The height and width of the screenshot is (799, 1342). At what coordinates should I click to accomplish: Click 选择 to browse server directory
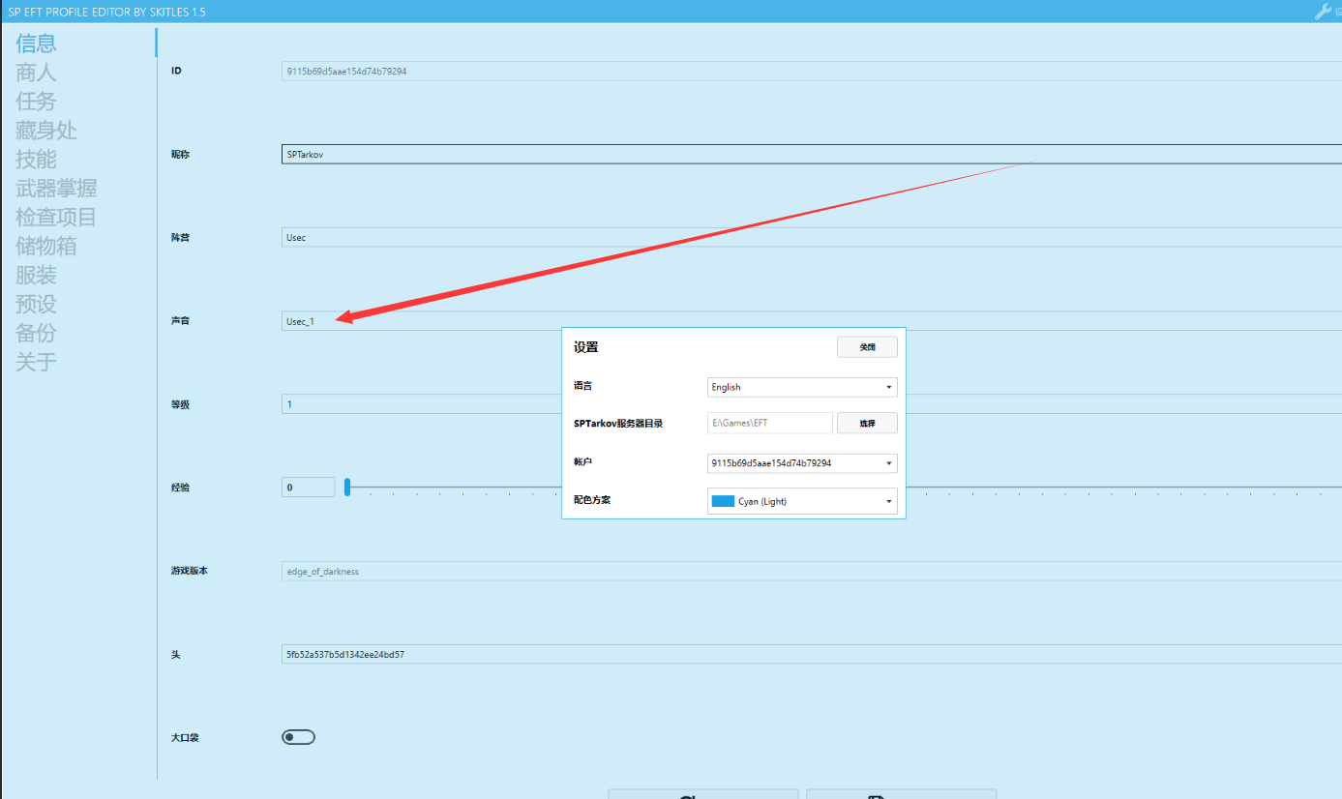pyautogui.click(x=867, y=423)
